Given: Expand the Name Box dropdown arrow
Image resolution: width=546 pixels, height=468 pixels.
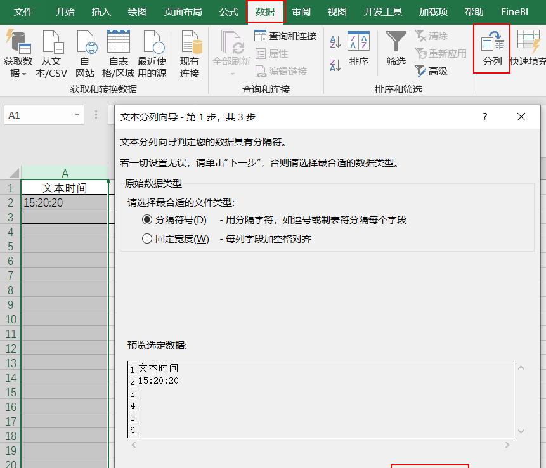Looking at the screenshot, I should (77, 115).
